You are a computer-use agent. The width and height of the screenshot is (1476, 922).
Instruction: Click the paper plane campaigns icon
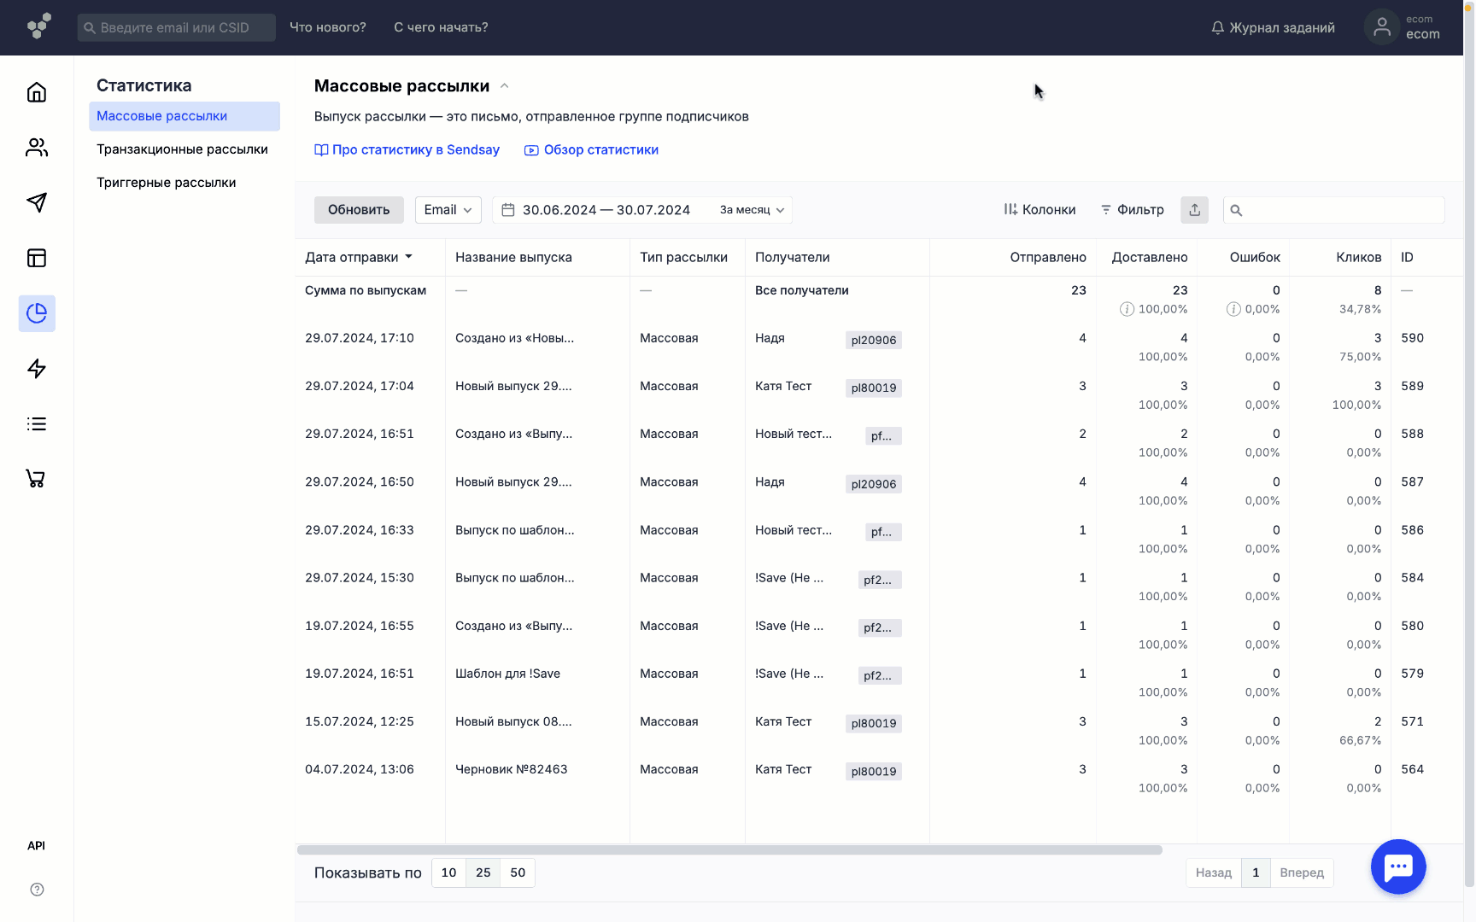(x=37, y=202)
